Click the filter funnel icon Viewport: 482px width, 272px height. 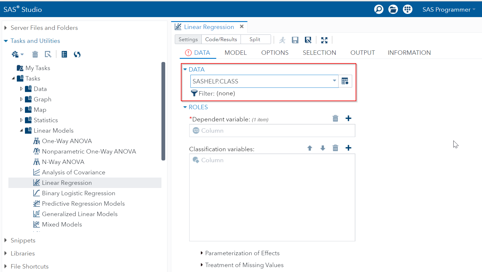pos(194,93)
